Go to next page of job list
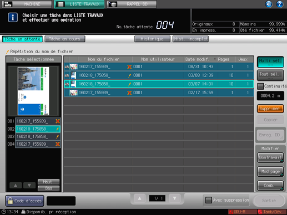Image resolution: width=287 pixels, height=215 pixels. pyautogui.click(x=174, y=198)
